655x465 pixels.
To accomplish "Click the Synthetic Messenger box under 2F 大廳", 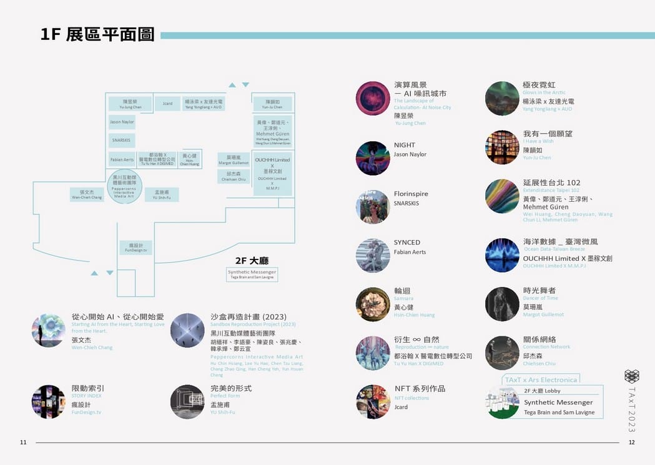I will pos(252,274).
